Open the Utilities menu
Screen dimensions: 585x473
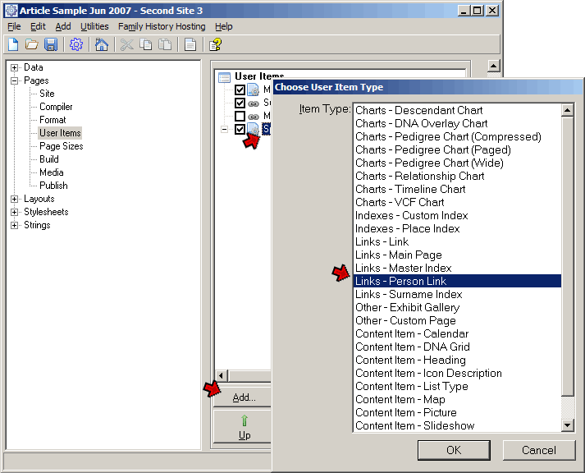[x=94, y=26]
